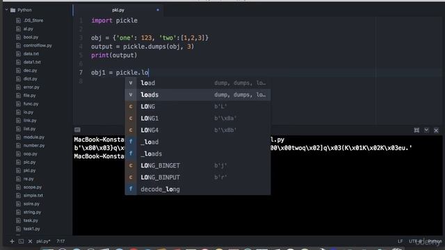Choose '_loads' function suggestion
This screenshot has height=250, width=445.
[197, 153]
